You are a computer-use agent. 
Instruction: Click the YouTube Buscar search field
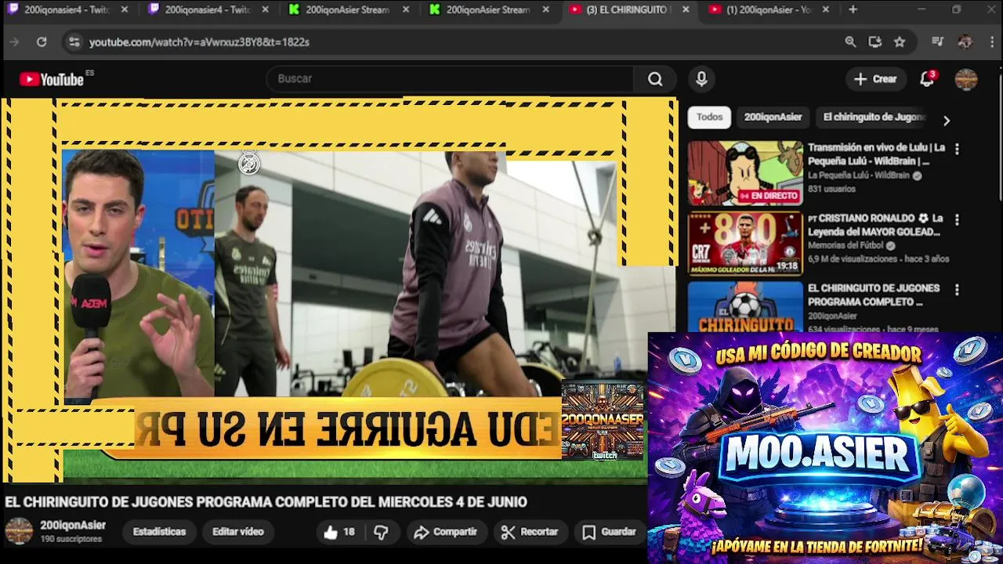tap(451, 78)
